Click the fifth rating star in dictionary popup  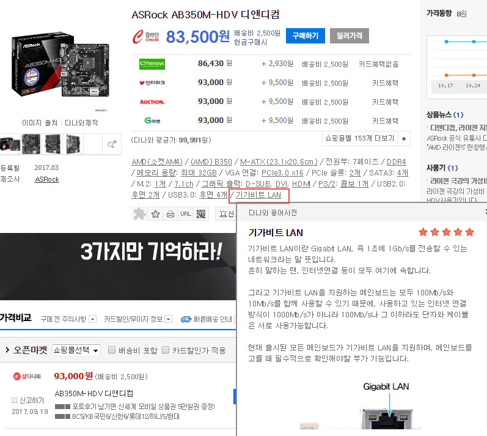469,232
